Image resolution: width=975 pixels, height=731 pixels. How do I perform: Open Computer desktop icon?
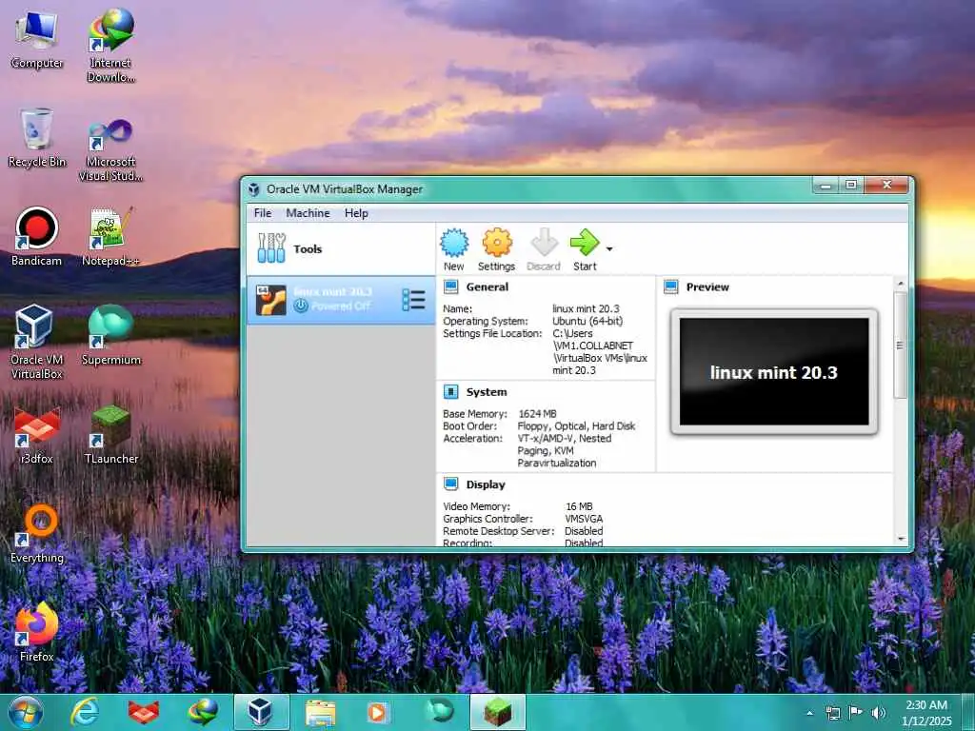[x=37, y=40]
